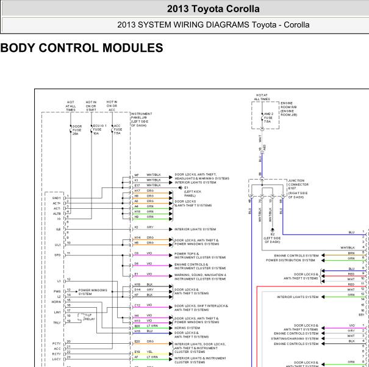
Task: Click the "INSTRUMENT PANEL J/B" label
Action: pos(142,120)
